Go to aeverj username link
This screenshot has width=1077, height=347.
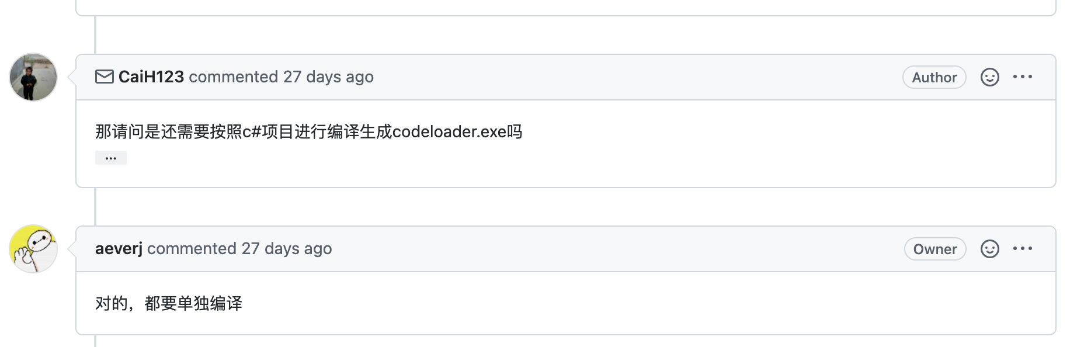click(x=119, y=248)
